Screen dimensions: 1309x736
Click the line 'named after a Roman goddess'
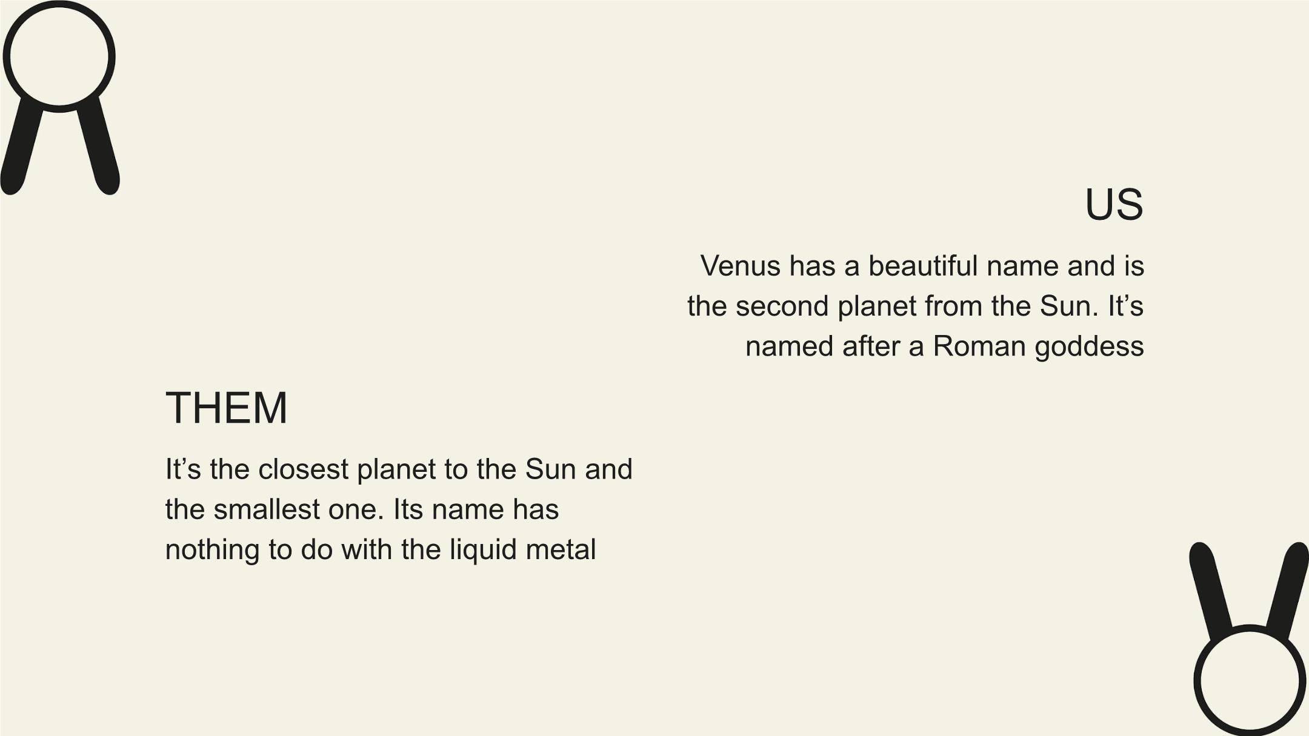click(944, 346)
